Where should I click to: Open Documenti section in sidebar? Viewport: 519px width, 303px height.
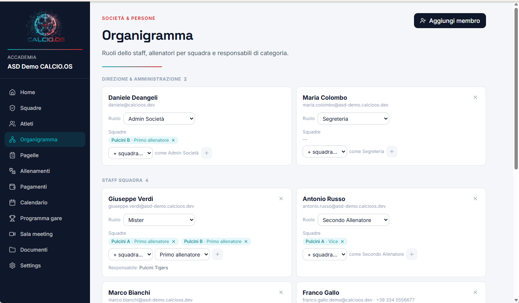pos(45,250)
